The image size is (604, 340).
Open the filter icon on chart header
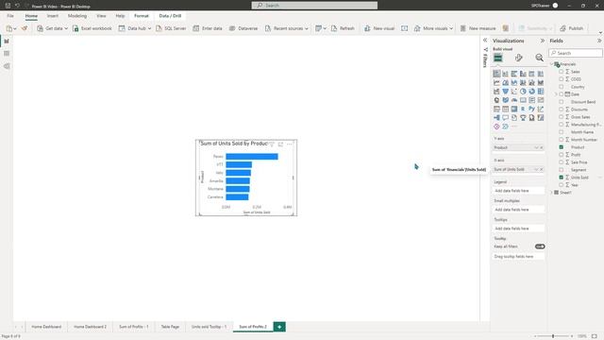coord(272,144)
